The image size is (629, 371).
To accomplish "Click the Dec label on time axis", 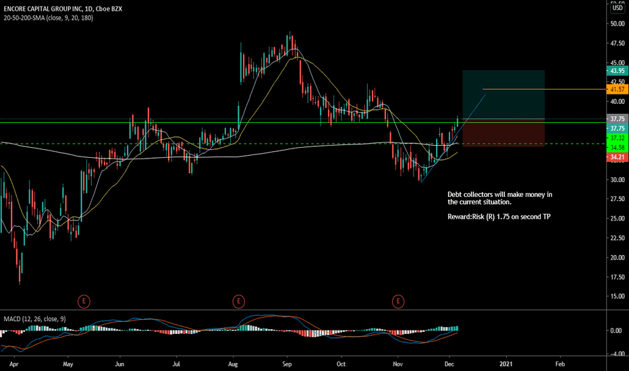I will click(x=449, y=364).
